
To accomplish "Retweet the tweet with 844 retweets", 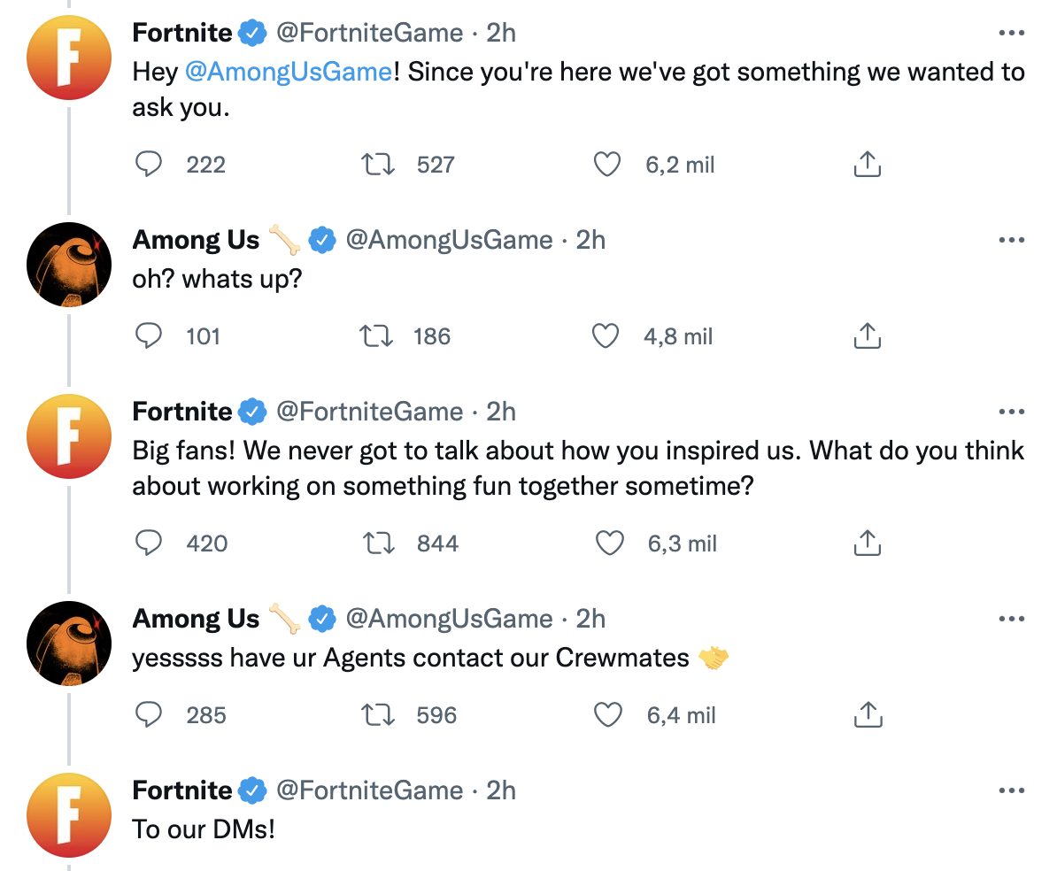I will (379, 543).
